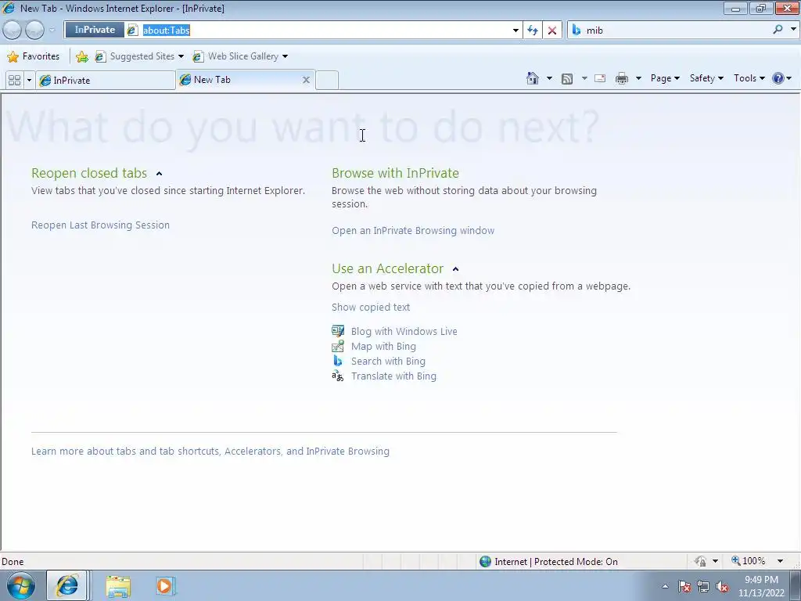This screenshot has height=601, width=801.
Task: Click the Help question mark icon
Action: click(x=778, y=78)
